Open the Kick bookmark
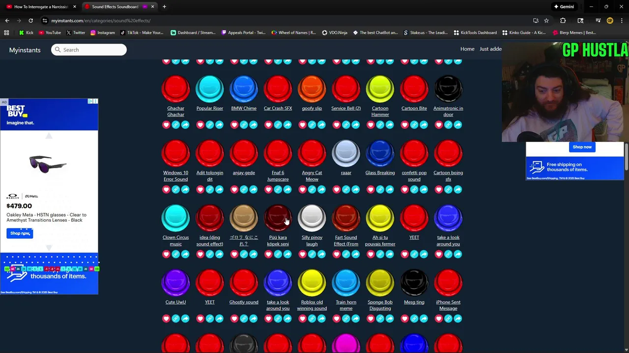 coord(26,33)
